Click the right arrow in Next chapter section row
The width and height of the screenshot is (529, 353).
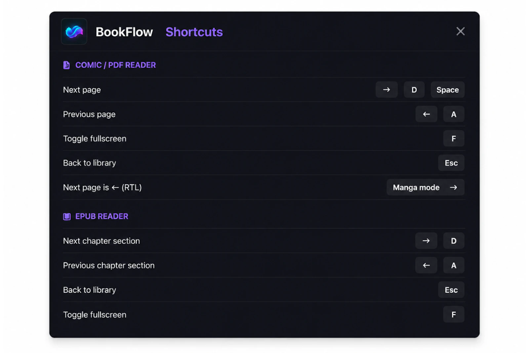pyautogui.click(x=426, y=241)
